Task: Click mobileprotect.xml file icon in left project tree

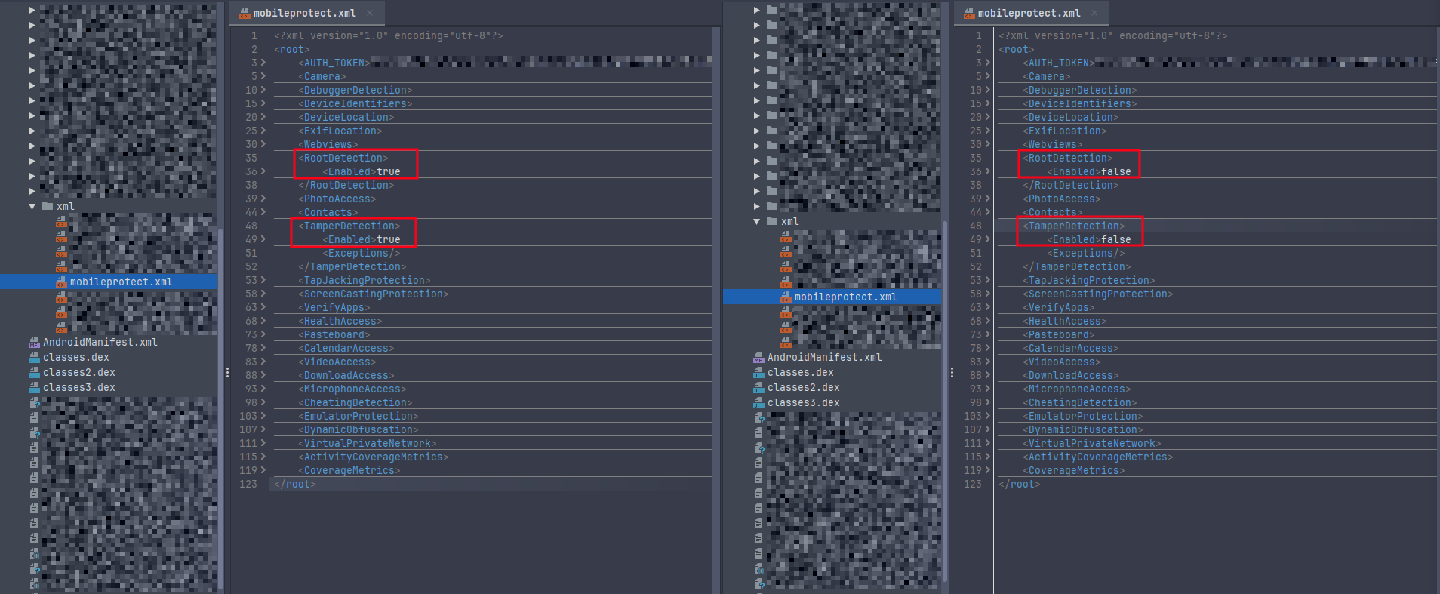Action: coord(61,282)
